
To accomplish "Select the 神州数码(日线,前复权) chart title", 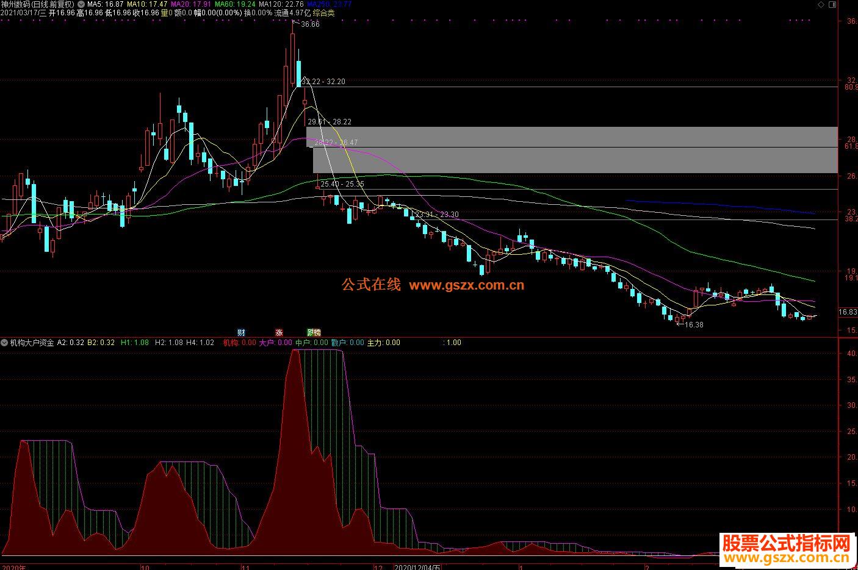I will tap(38, 4).
